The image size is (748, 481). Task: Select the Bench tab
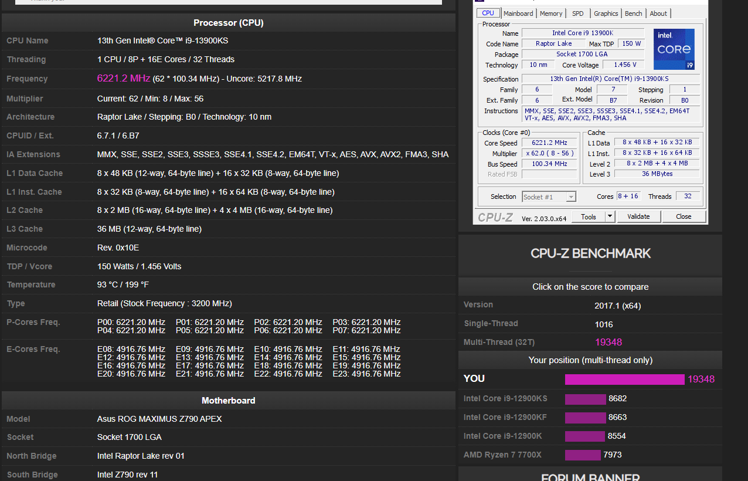(x=633, y=13)
